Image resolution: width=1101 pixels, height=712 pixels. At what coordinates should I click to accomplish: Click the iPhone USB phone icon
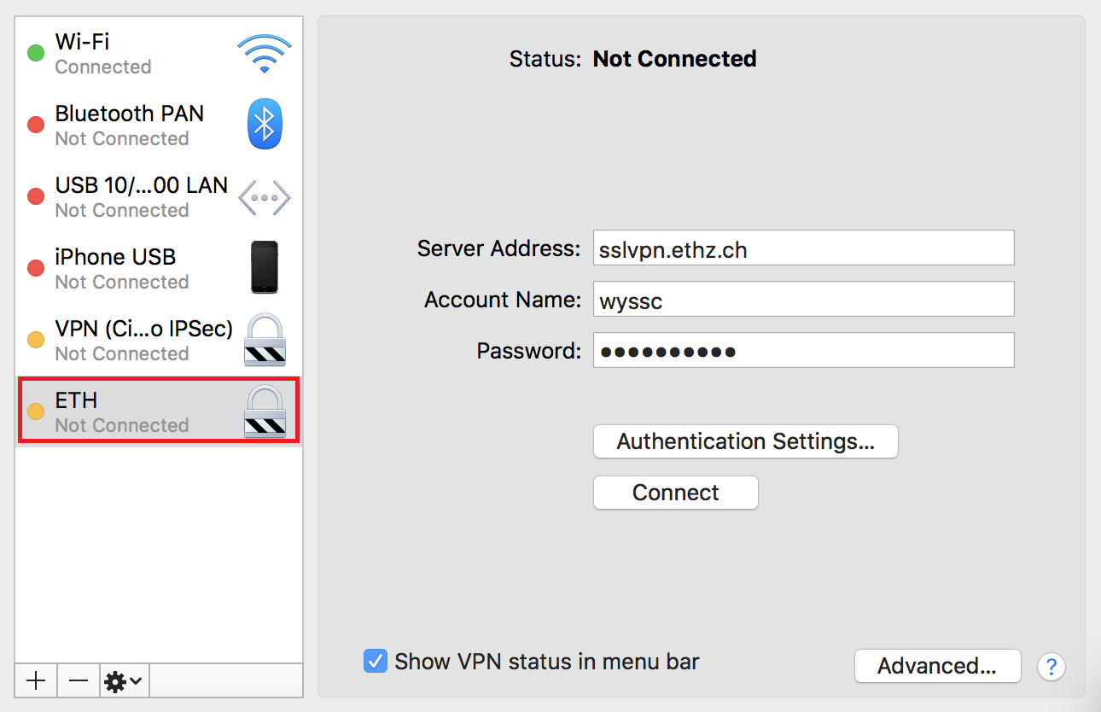pos(265,267)
